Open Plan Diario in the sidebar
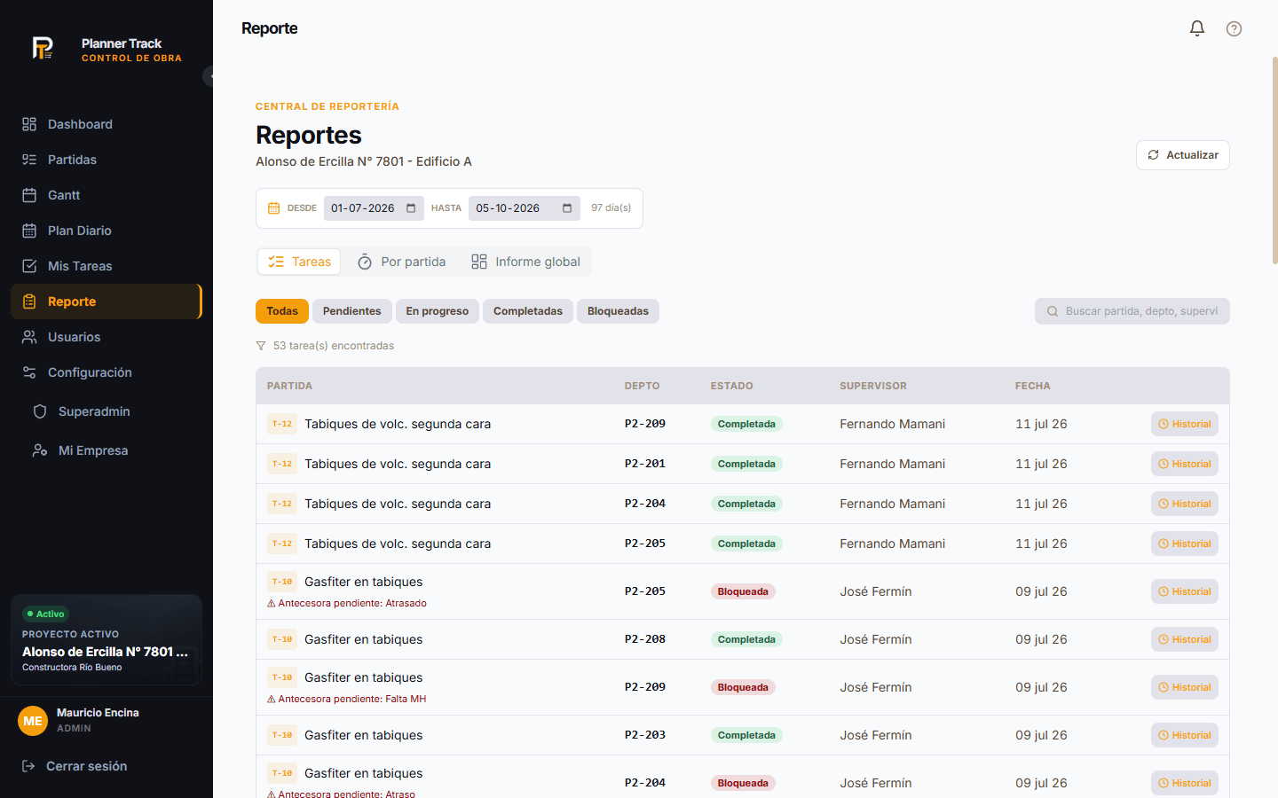Screen dimensions: 1278x798 106,231
